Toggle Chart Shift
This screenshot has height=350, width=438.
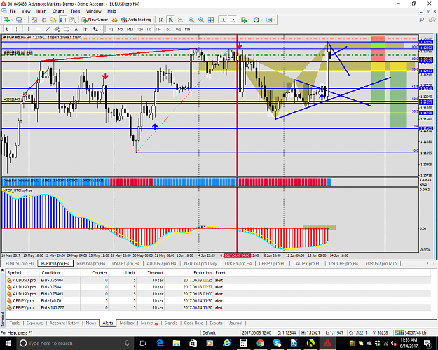(x=232, y=20)
